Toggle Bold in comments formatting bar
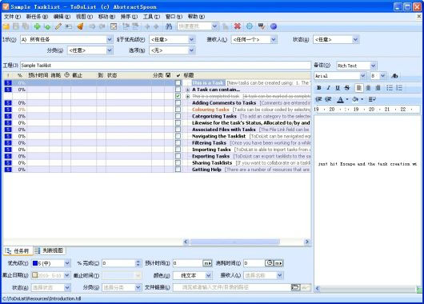The width and height of the screenshot is (424, 304). tap(319, 88)
